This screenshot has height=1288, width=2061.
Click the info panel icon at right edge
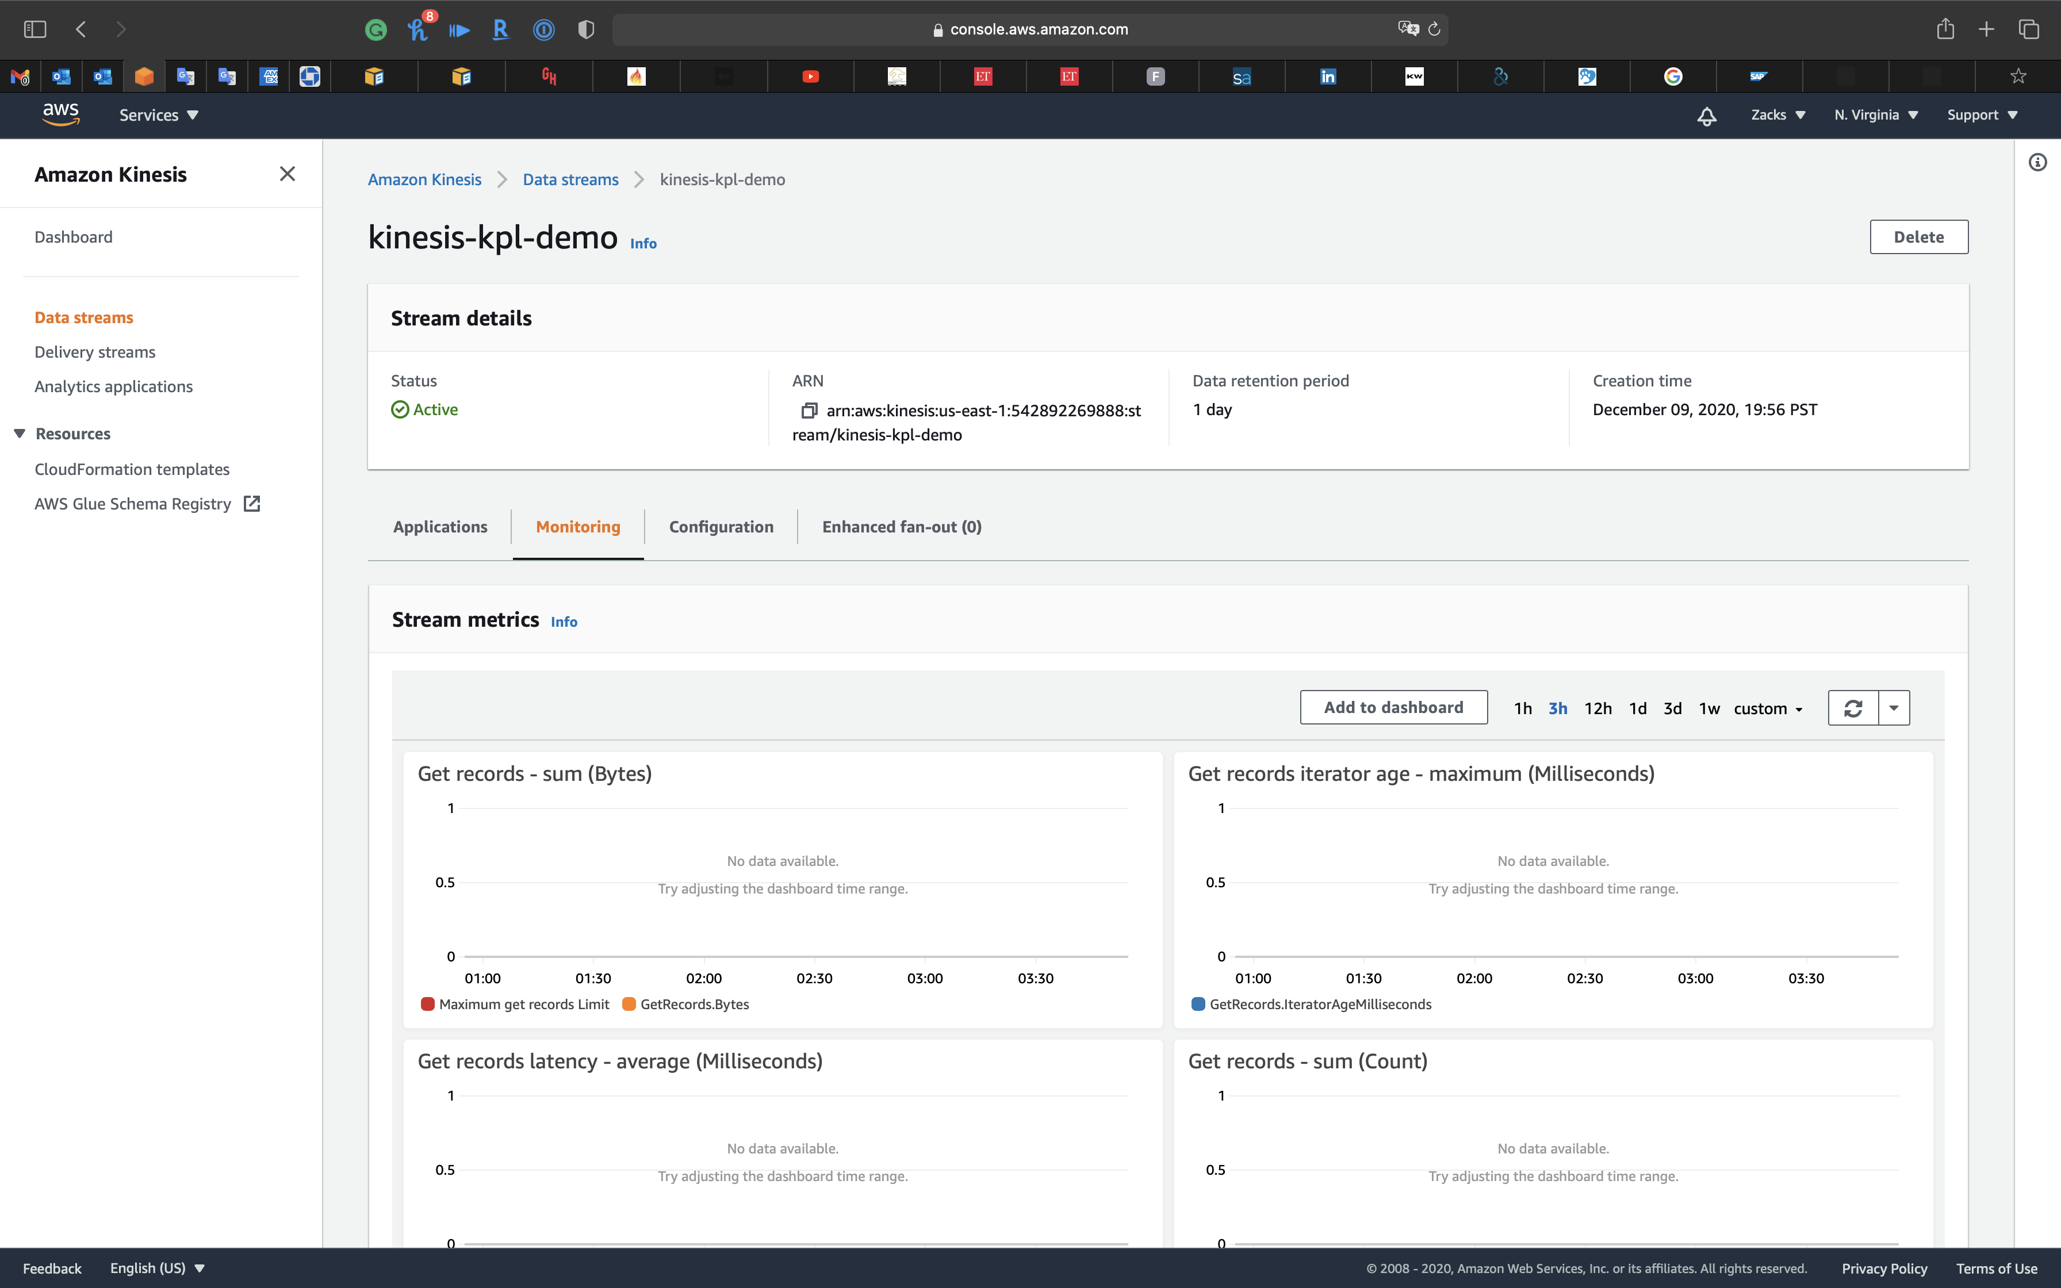2037,163
